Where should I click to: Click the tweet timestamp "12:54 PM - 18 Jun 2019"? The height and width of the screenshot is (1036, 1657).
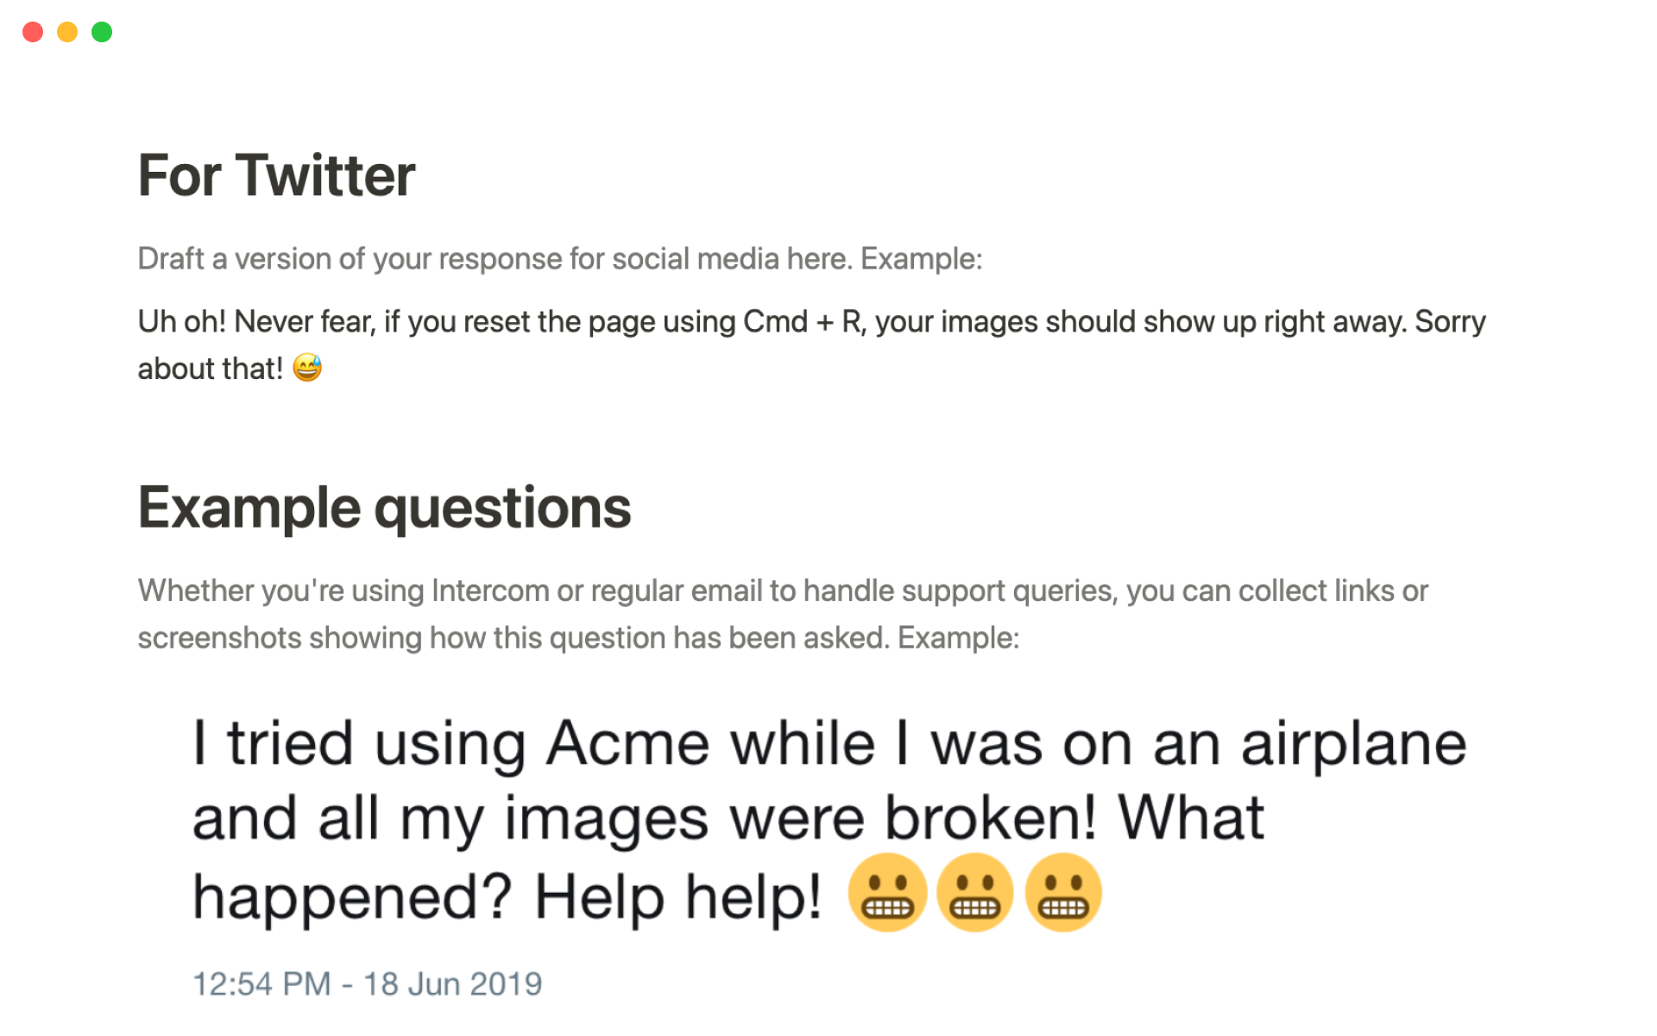367,984
